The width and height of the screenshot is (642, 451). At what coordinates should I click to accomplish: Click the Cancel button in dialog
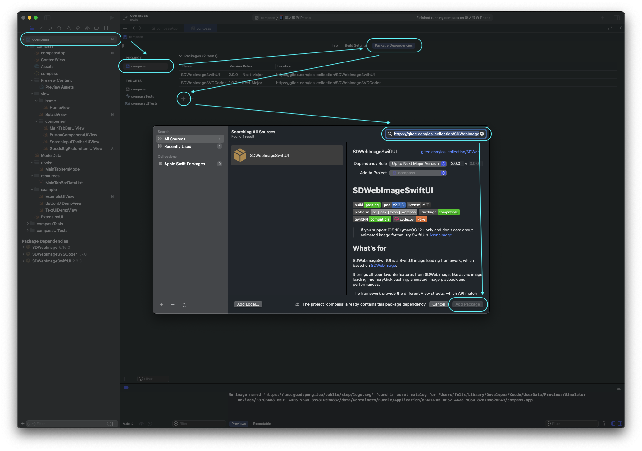[x=439, y=304]
